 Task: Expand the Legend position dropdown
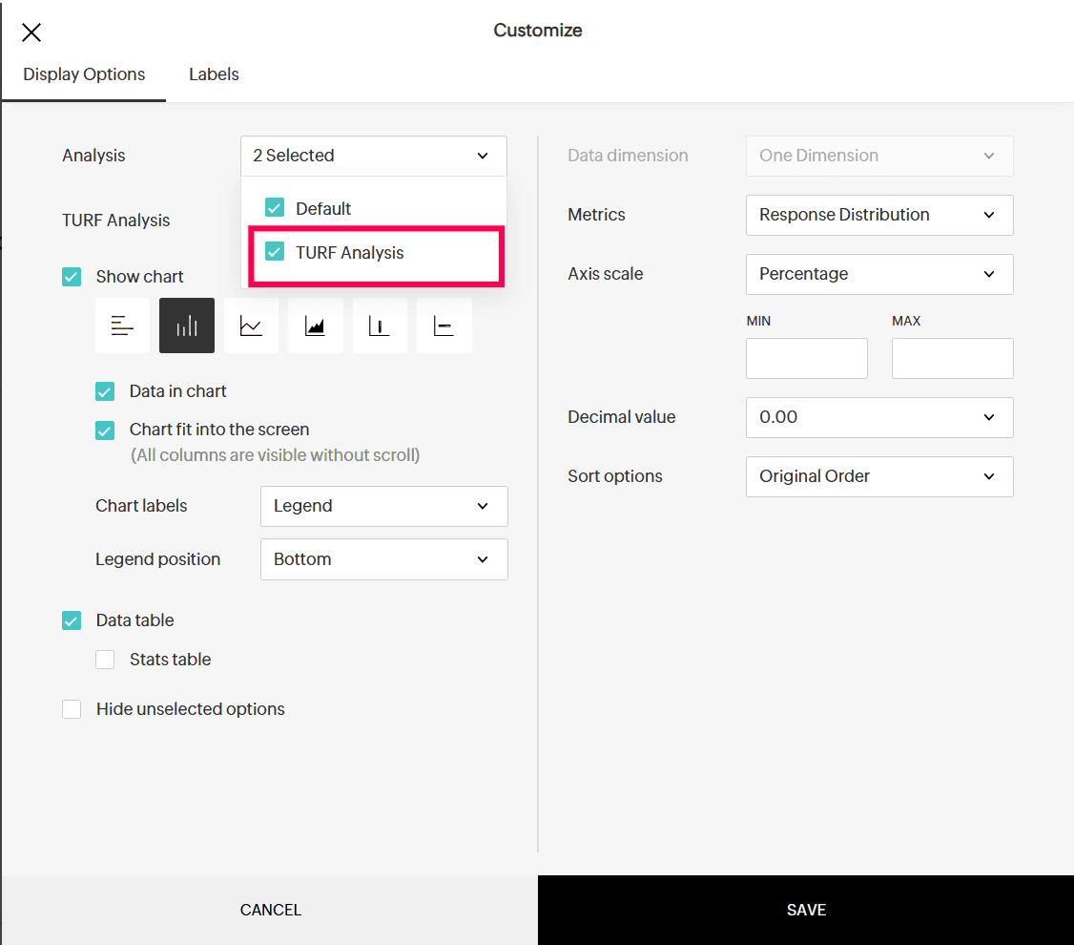click(x=383, y=559)
